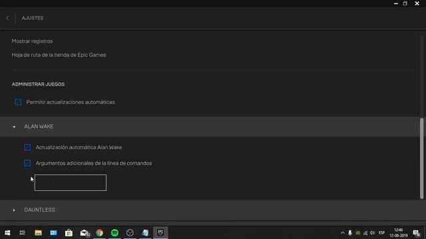Uncheck Argumentos adicionales de la línea de comandos
426x239 pixels.
coord(27,163)
